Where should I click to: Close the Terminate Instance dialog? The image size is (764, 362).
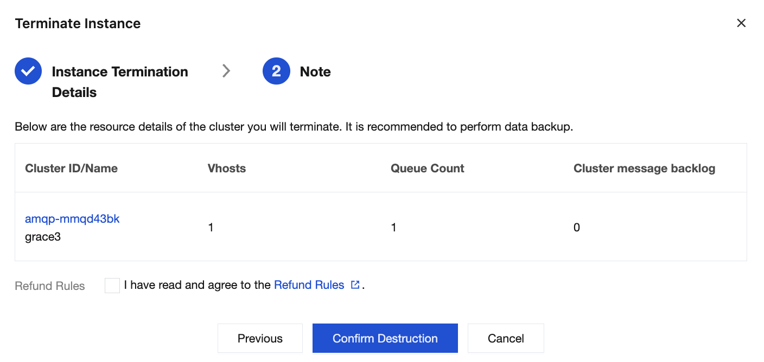(741, 23)
